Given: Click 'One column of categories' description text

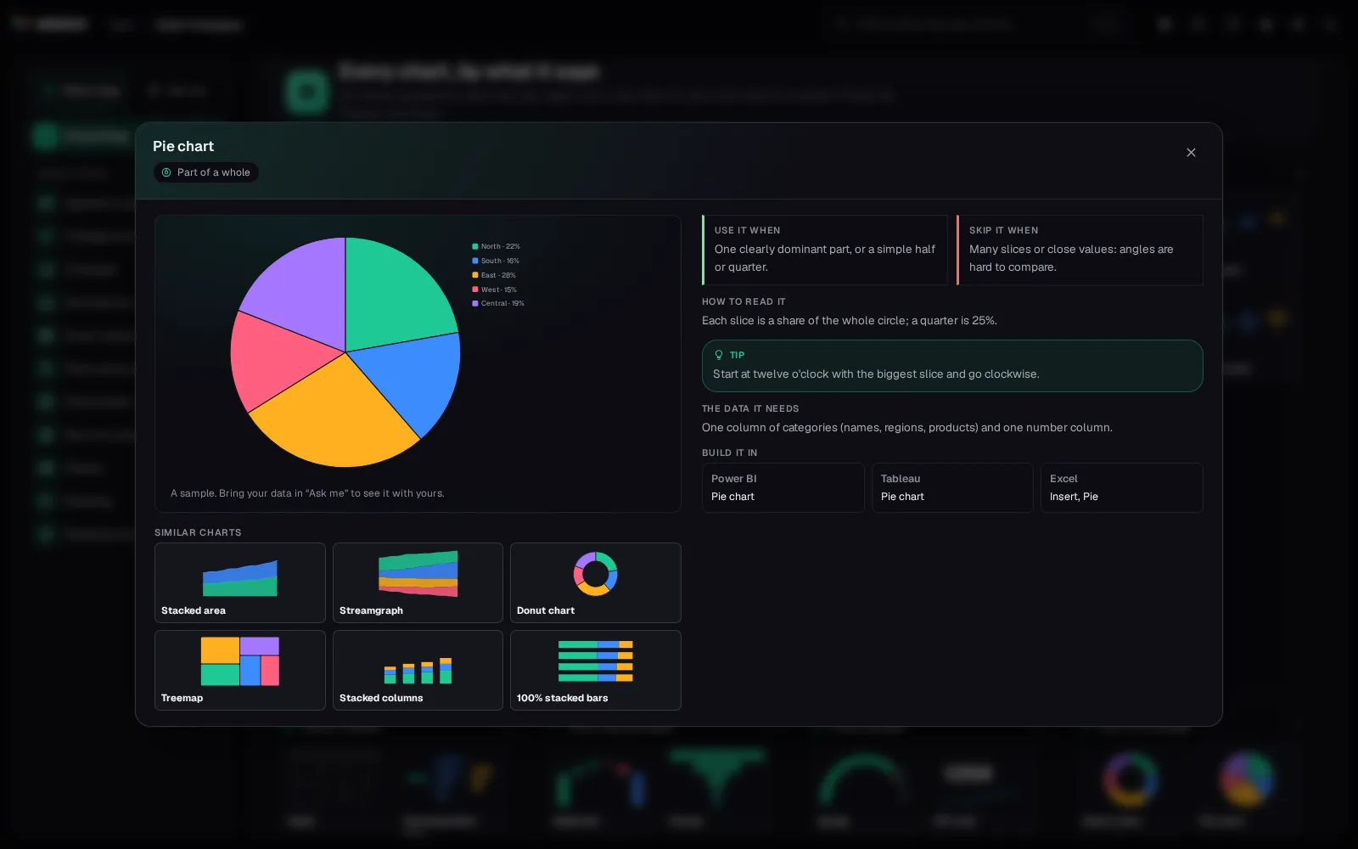Looking at the screenshot, I should coord(906,428).
